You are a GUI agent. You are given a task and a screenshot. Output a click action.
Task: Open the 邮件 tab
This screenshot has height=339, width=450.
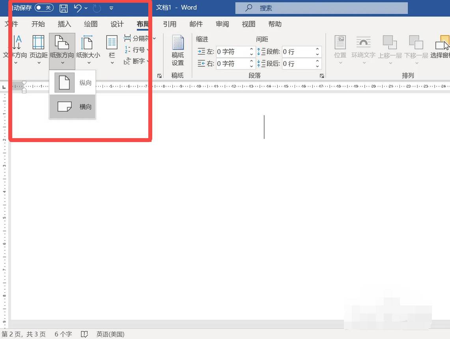coord(196,24)
